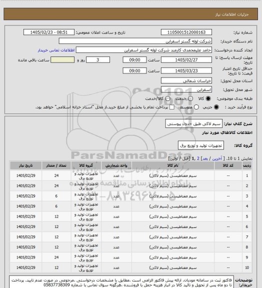The width and height of the screenshot is (262, 288).
Task: Click quantity 24 in row 9
Action: [x=56, y=257]
